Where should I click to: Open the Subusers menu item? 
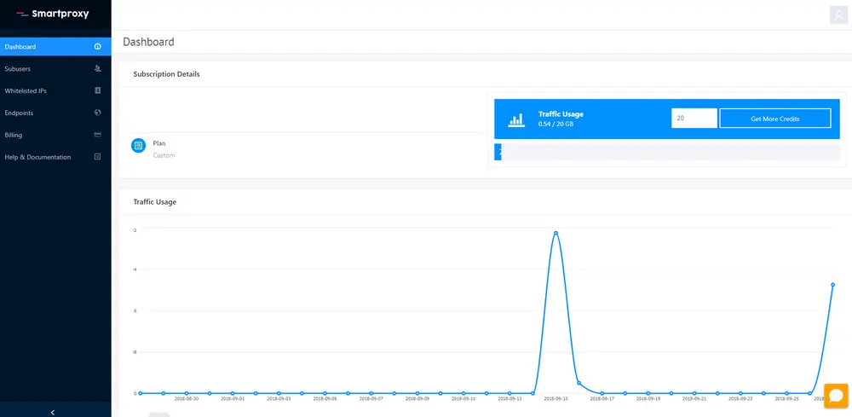coord(18,68)
